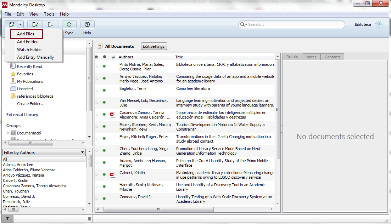Click the sidebar horizontal scrollbar thumb
This screenshot has width=391, height=224.
pyautogui.click(x=31, y=143)
